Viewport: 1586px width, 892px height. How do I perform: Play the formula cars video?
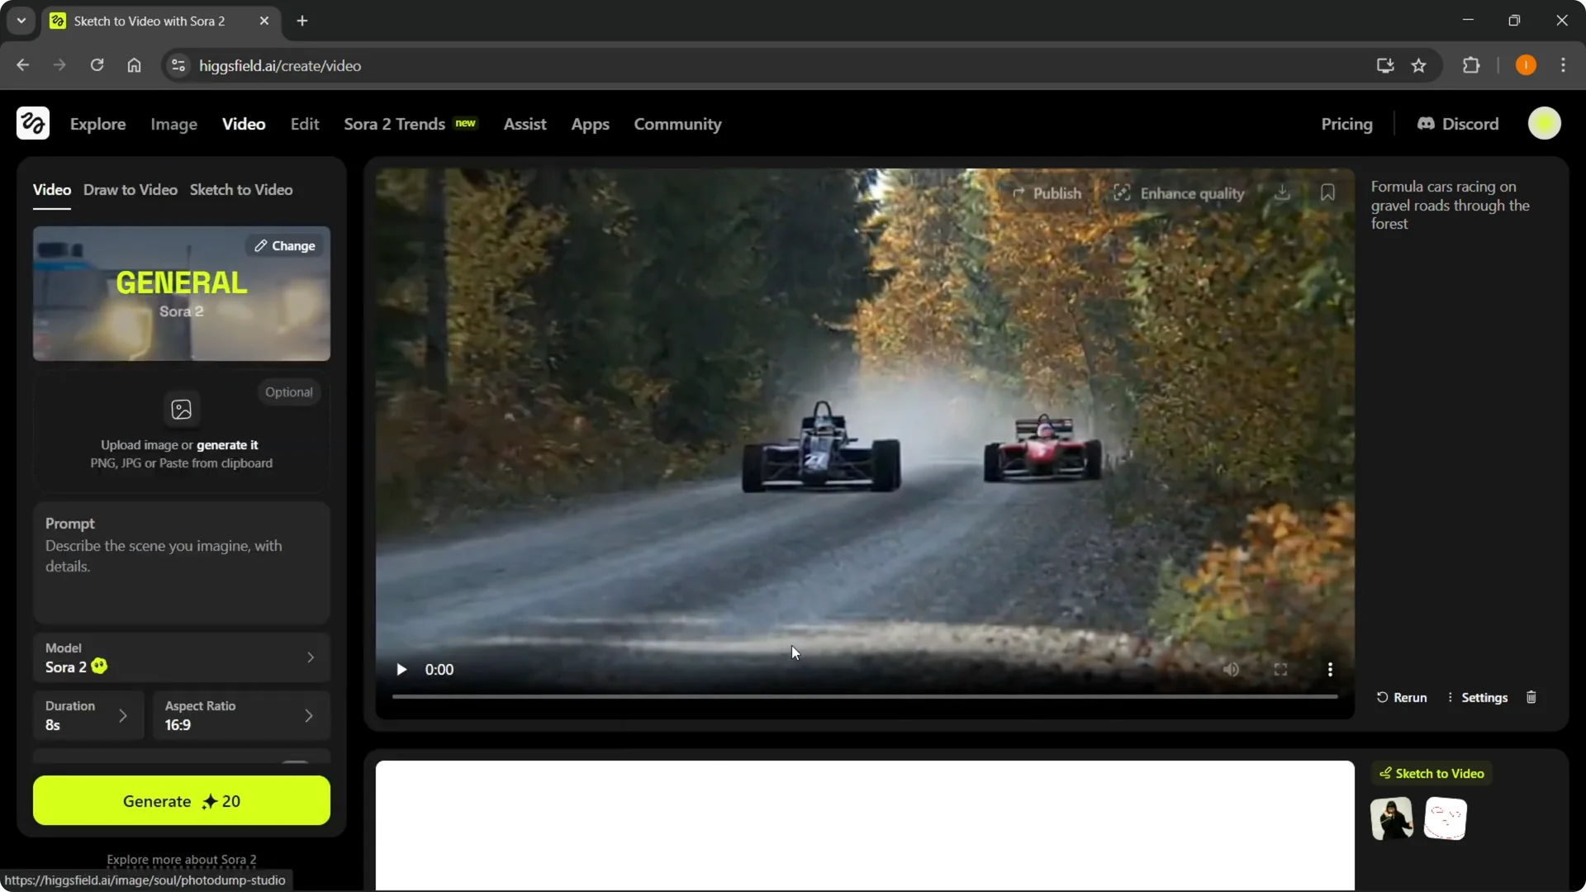point(401,670)
